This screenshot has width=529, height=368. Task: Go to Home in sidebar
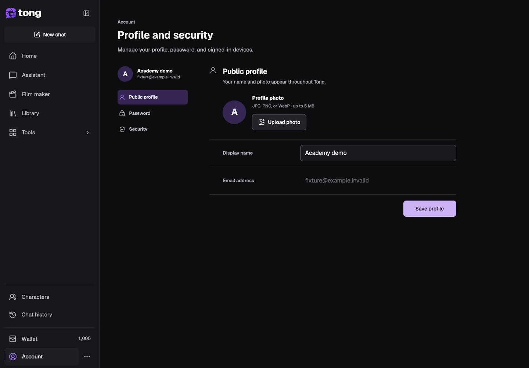point(50,56)
